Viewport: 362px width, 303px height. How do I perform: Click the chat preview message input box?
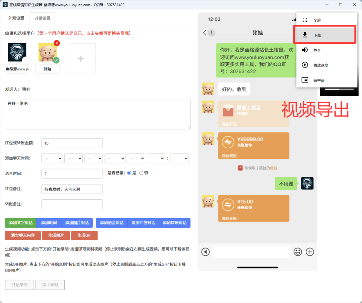pyautogui.click(x=252, y=252)
